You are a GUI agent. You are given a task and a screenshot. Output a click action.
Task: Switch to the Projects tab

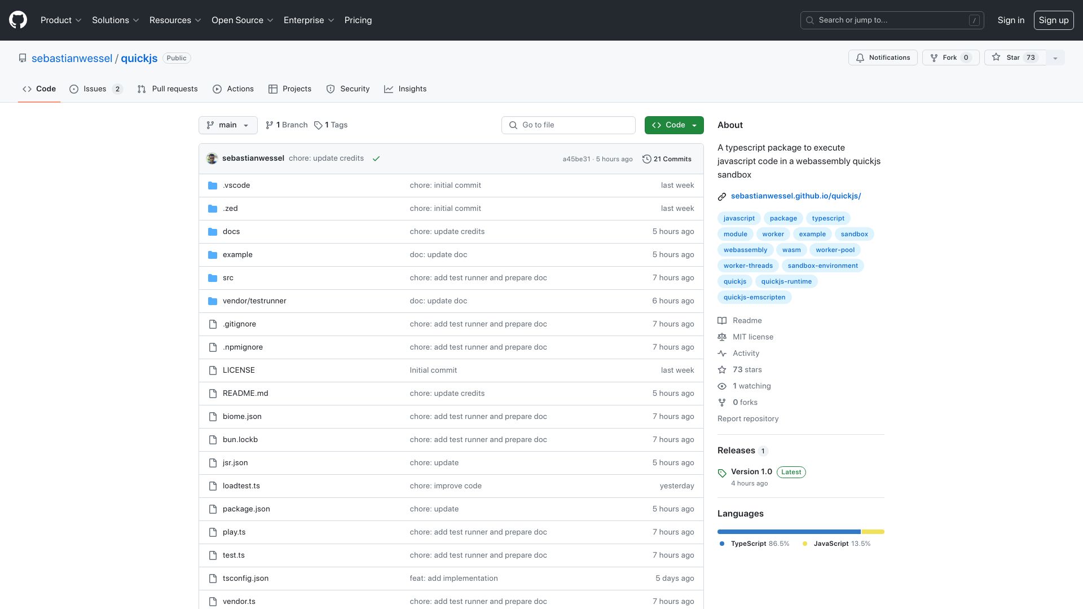[290, 89]
